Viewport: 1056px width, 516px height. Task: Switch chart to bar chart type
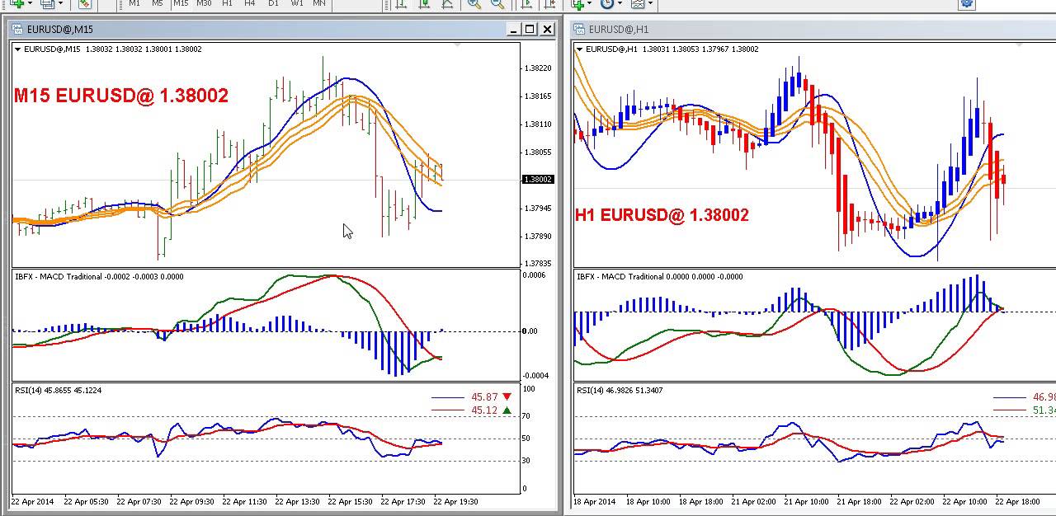[401, 3]
